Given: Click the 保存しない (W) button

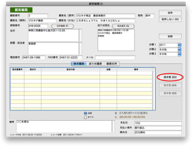Looking at the screenshot, I should (170, 19).
